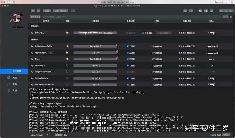
Task: Click the Venom app logo in sidebar
Action: point(16,20)
